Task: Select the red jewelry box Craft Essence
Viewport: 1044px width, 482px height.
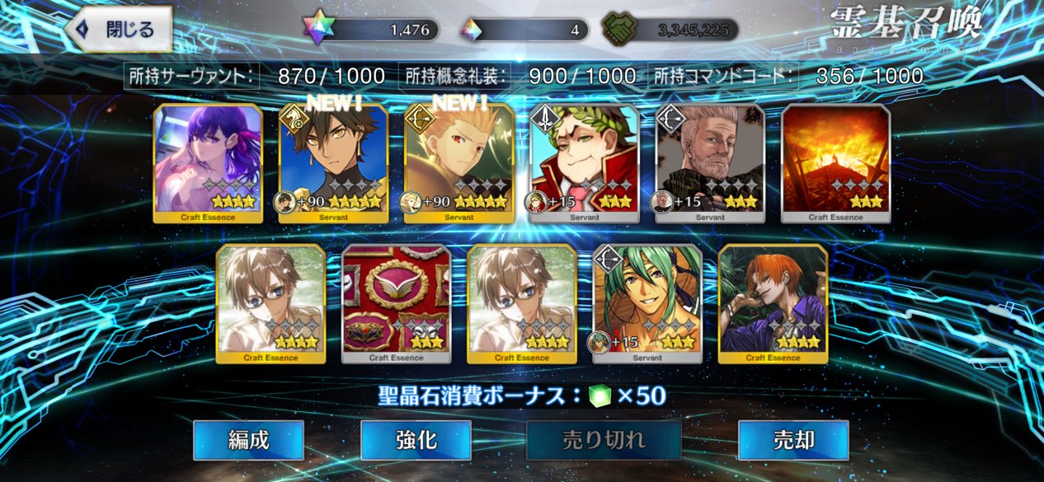Action: click(397, 304)
